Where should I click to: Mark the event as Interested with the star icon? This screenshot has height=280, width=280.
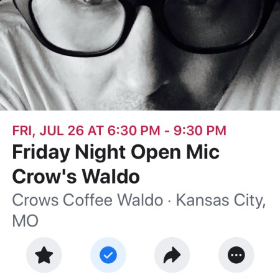44,255
